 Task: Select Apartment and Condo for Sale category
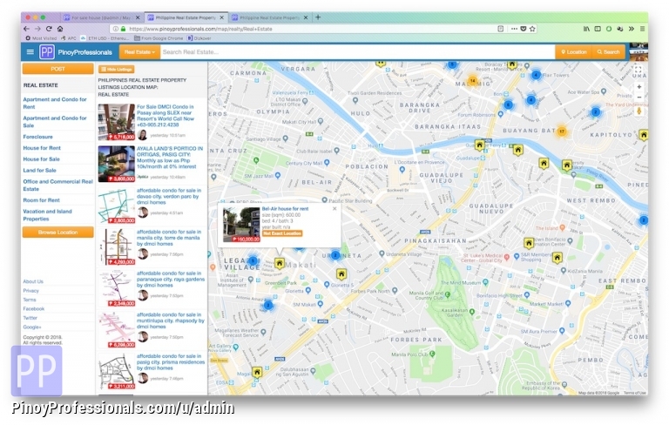(x=55, y=122)
